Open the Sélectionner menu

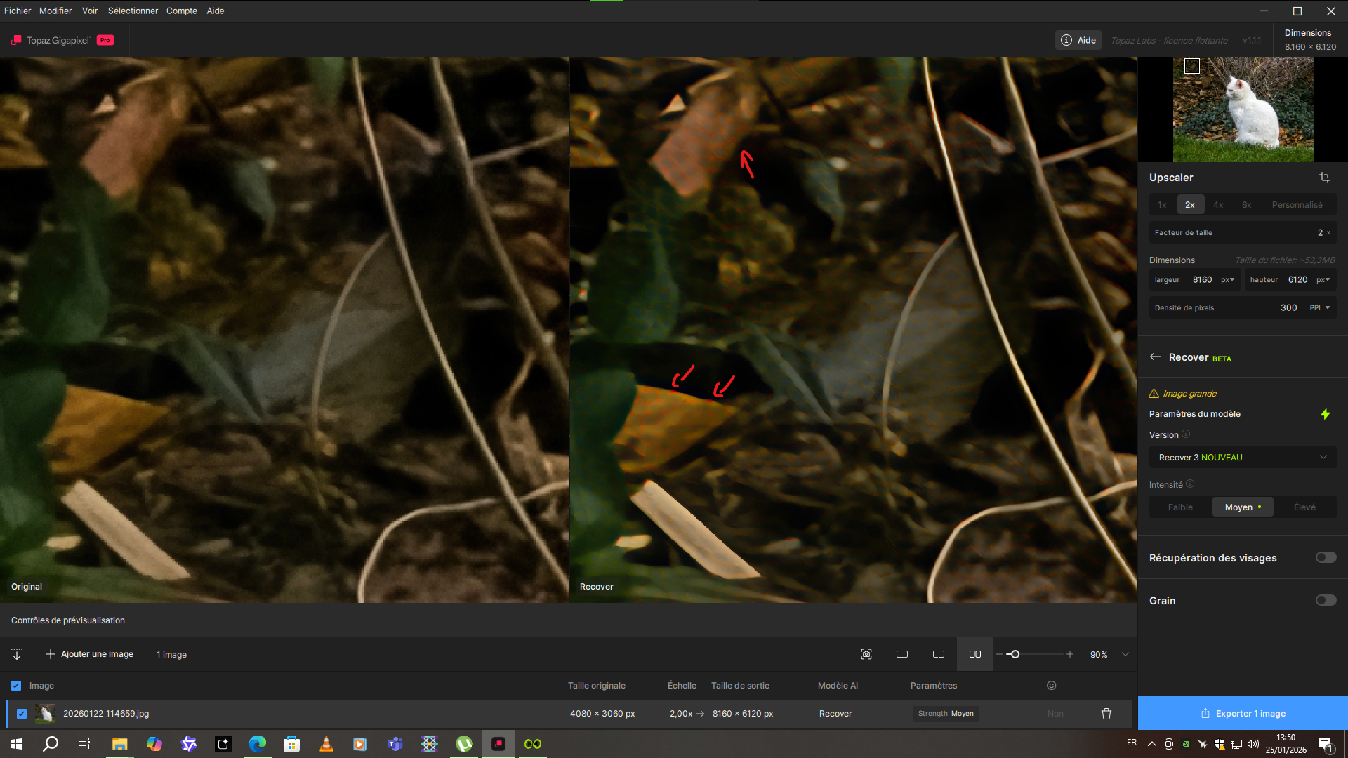[133, 11]
